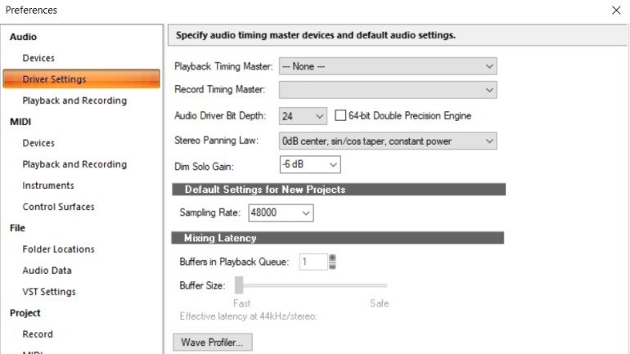This screenshot has width=630, height=354.
Task: Open MIDI Devices preferences page
Action: tap(38, 143)
